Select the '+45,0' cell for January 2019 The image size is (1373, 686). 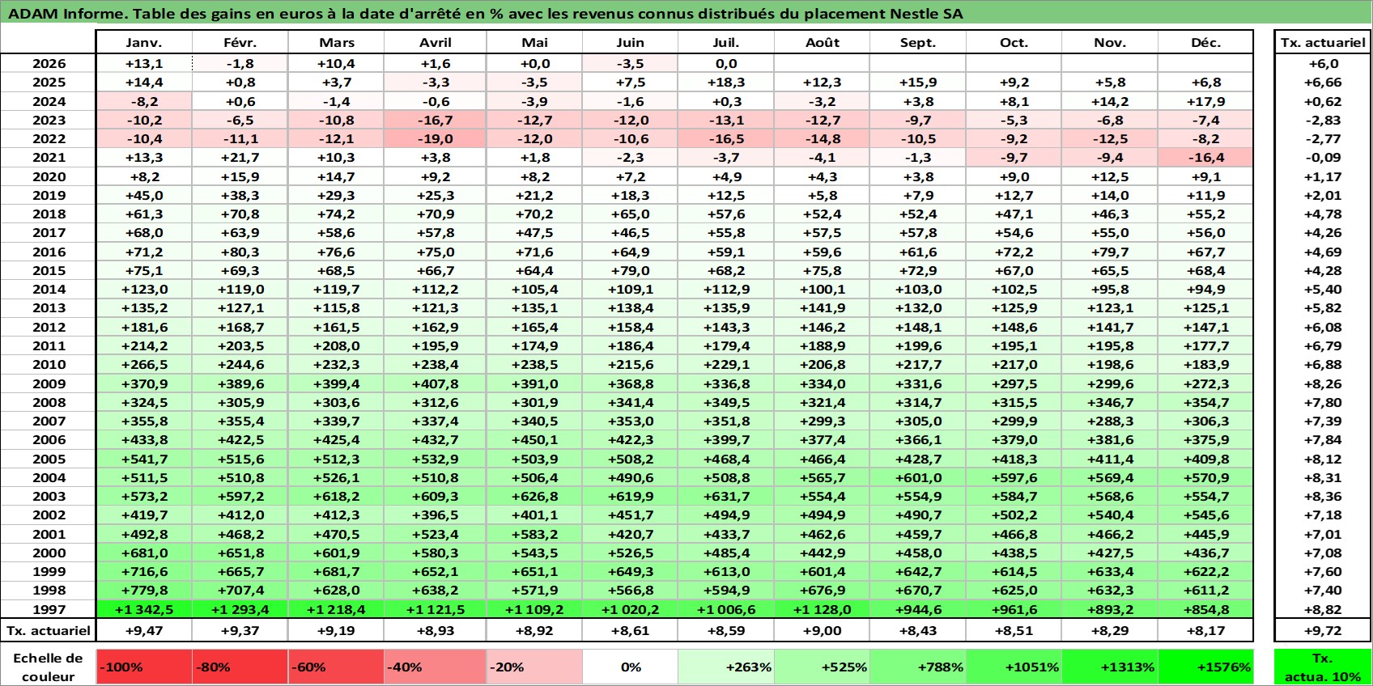[x=144, y=195]
